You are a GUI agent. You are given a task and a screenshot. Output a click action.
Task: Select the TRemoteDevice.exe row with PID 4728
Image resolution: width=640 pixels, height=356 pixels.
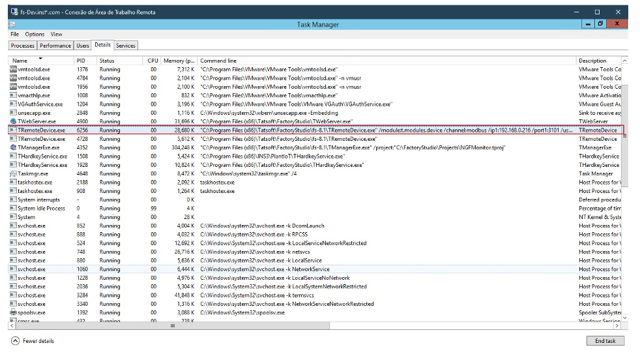click(314, 139)
